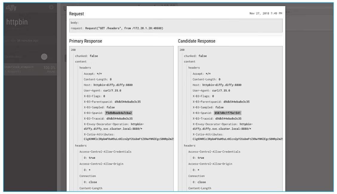Select the Undefined_endpoint row in sidebar
337x194 pixels.
point(30,69)
